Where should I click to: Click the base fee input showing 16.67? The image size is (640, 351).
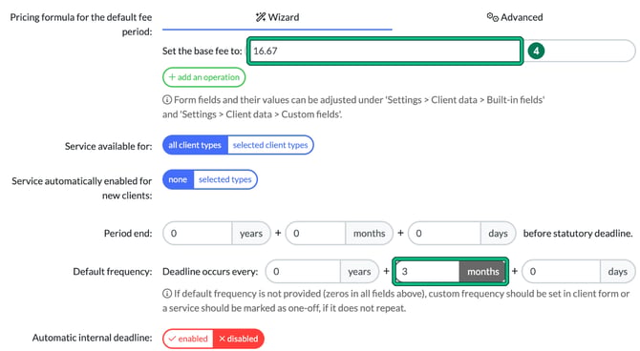pos(385,51)
